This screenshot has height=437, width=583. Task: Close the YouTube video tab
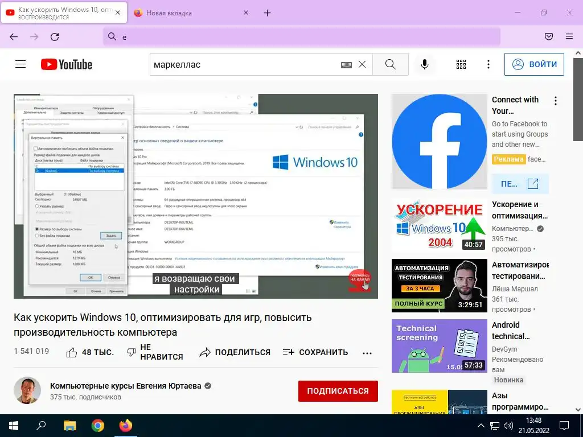tap(118, 13)
